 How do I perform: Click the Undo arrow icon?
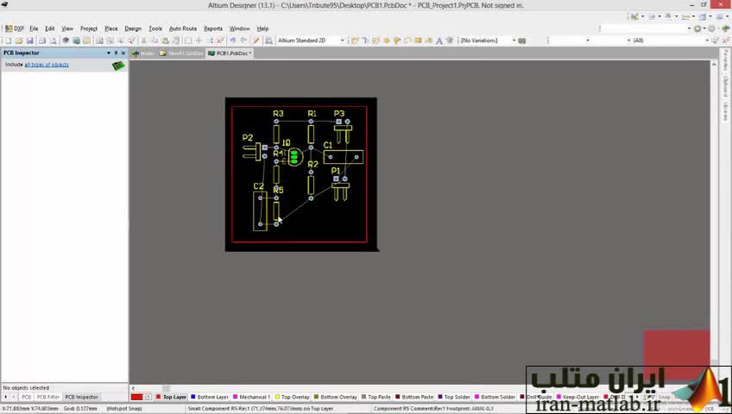(x=232, y=41)
